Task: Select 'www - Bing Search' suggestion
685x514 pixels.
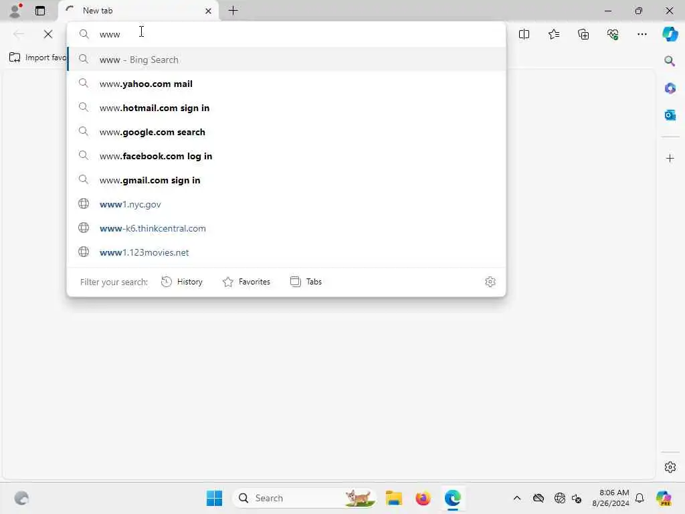Action: click(x=286, y=60)
